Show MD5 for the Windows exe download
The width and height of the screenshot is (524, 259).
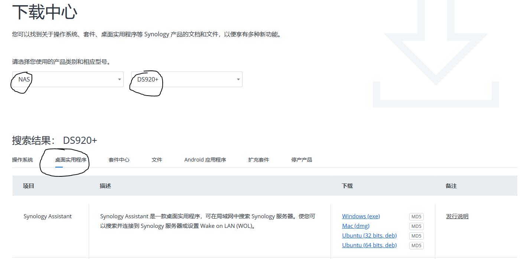pos(416,216)
